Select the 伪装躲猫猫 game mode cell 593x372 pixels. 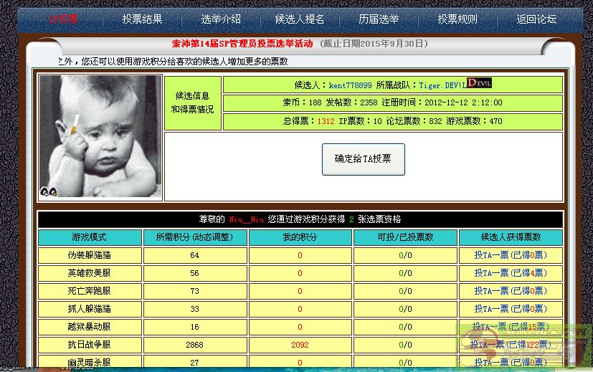pos(90,255)
